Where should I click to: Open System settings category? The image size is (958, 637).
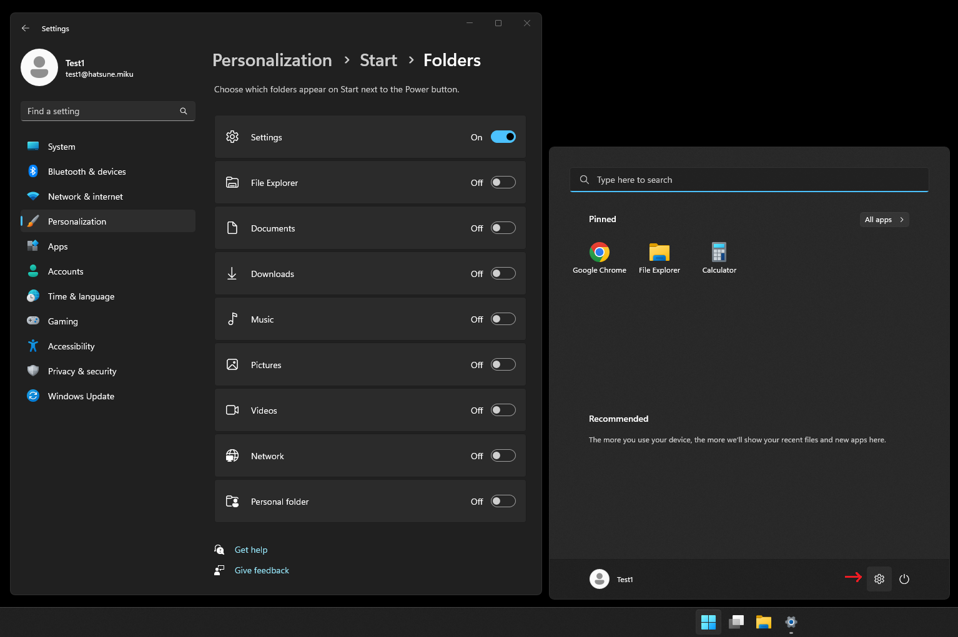[108, 147]
